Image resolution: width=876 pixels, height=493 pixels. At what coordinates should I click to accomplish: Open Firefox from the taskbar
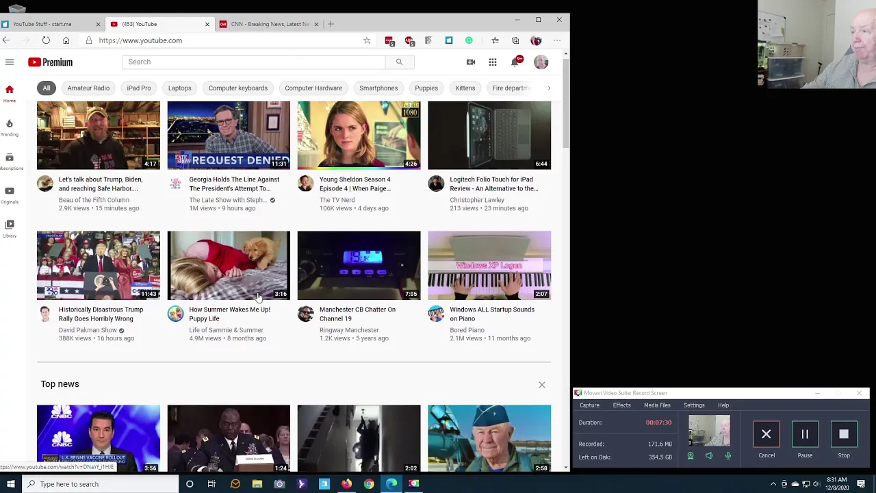point(346,484)
